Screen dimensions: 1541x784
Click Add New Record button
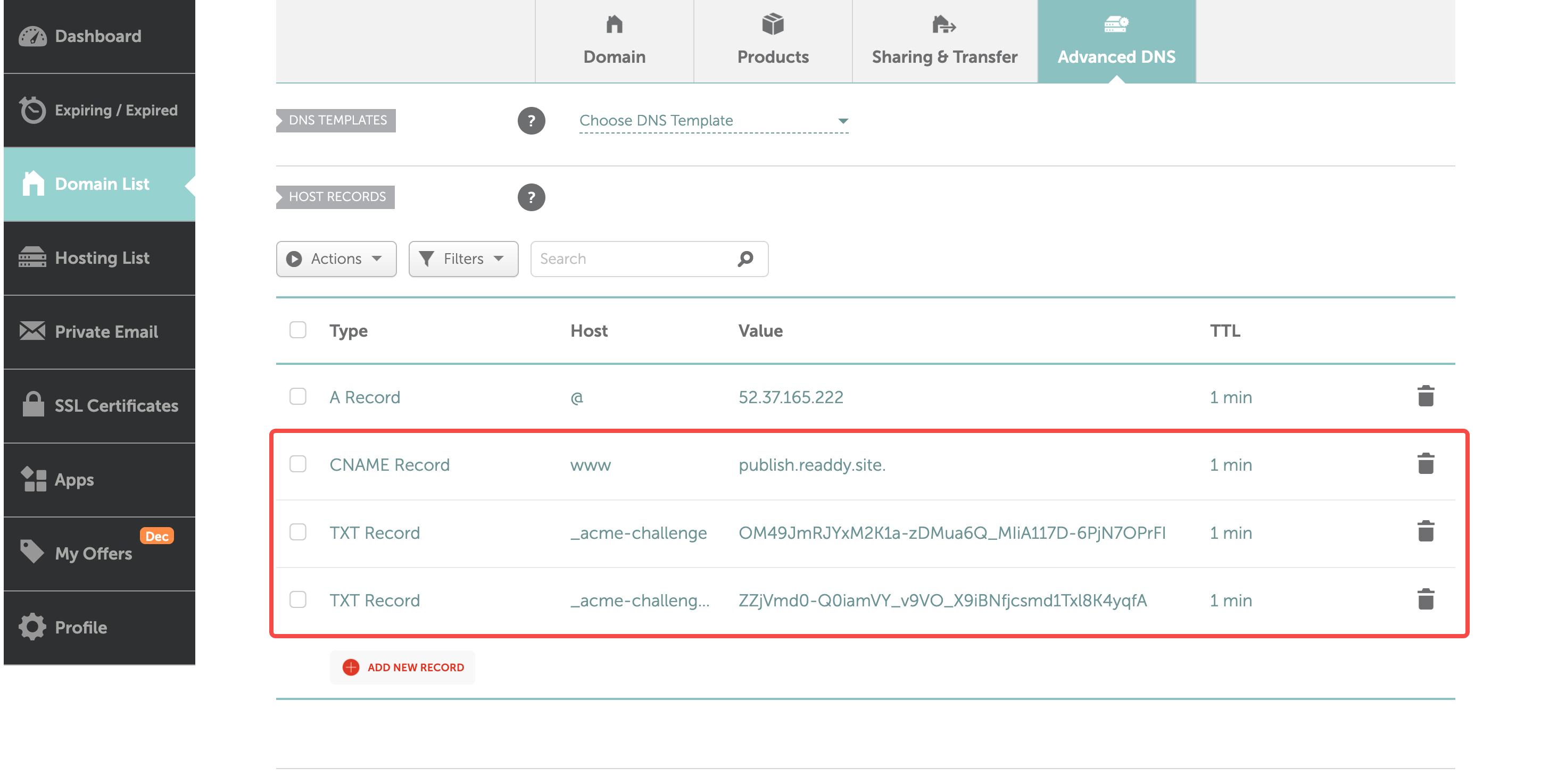pyautogui.click(x=403, y=667)
